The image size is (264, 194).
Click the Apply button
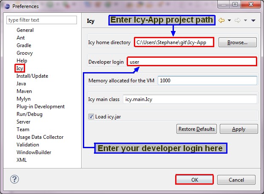pos(239,129)
